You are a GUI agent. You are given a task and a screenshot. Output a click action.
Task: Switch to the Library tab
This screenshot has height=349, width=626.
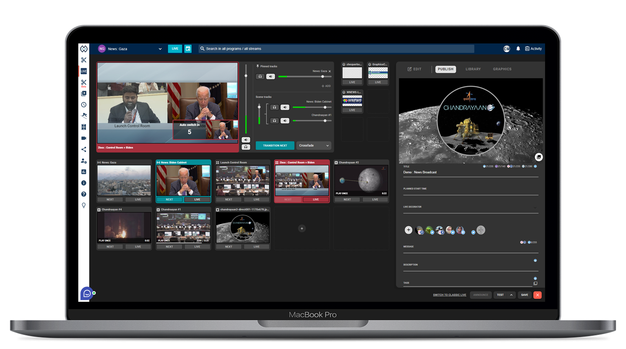(x=473, y=69)
